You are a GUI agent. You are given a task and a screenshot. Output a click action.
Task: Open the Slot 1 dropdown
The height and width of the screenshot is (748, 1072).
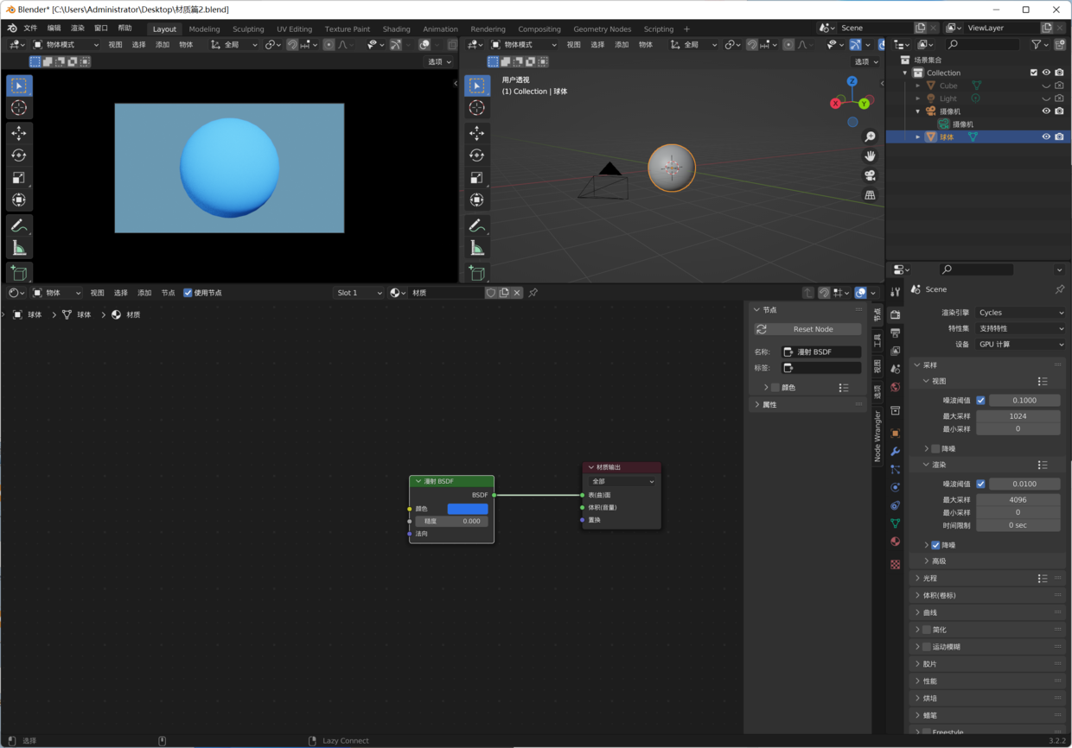[359, 293]
